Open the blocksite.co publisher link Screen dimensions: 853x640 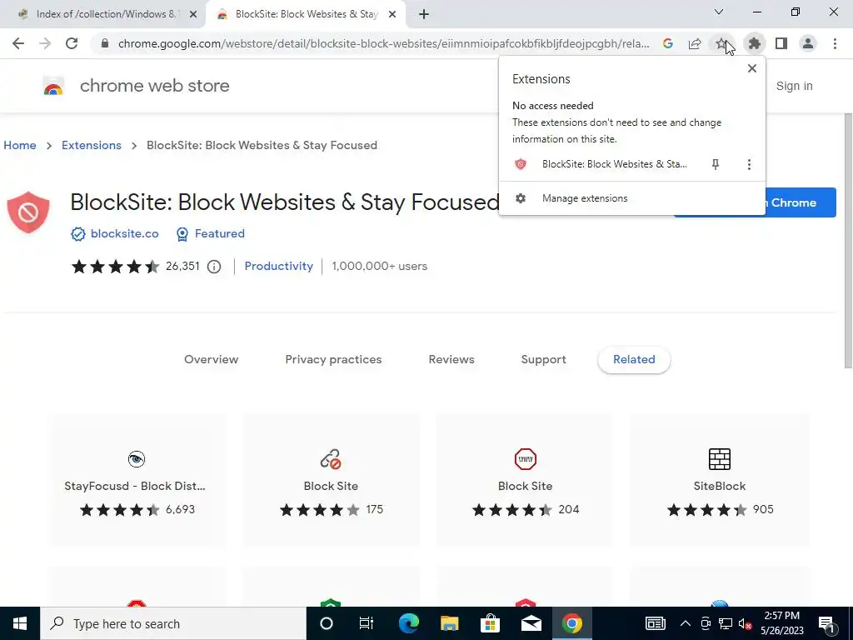tap(125, 233)
